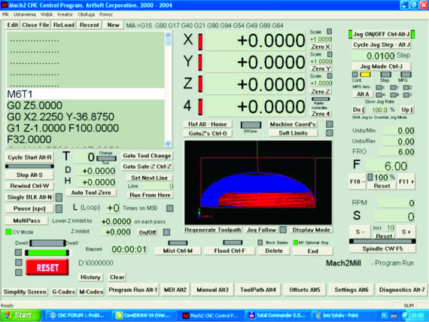Click the Dwell slider bar
The height and width of the screenshot is (322, 429).
tap(47, 243)
